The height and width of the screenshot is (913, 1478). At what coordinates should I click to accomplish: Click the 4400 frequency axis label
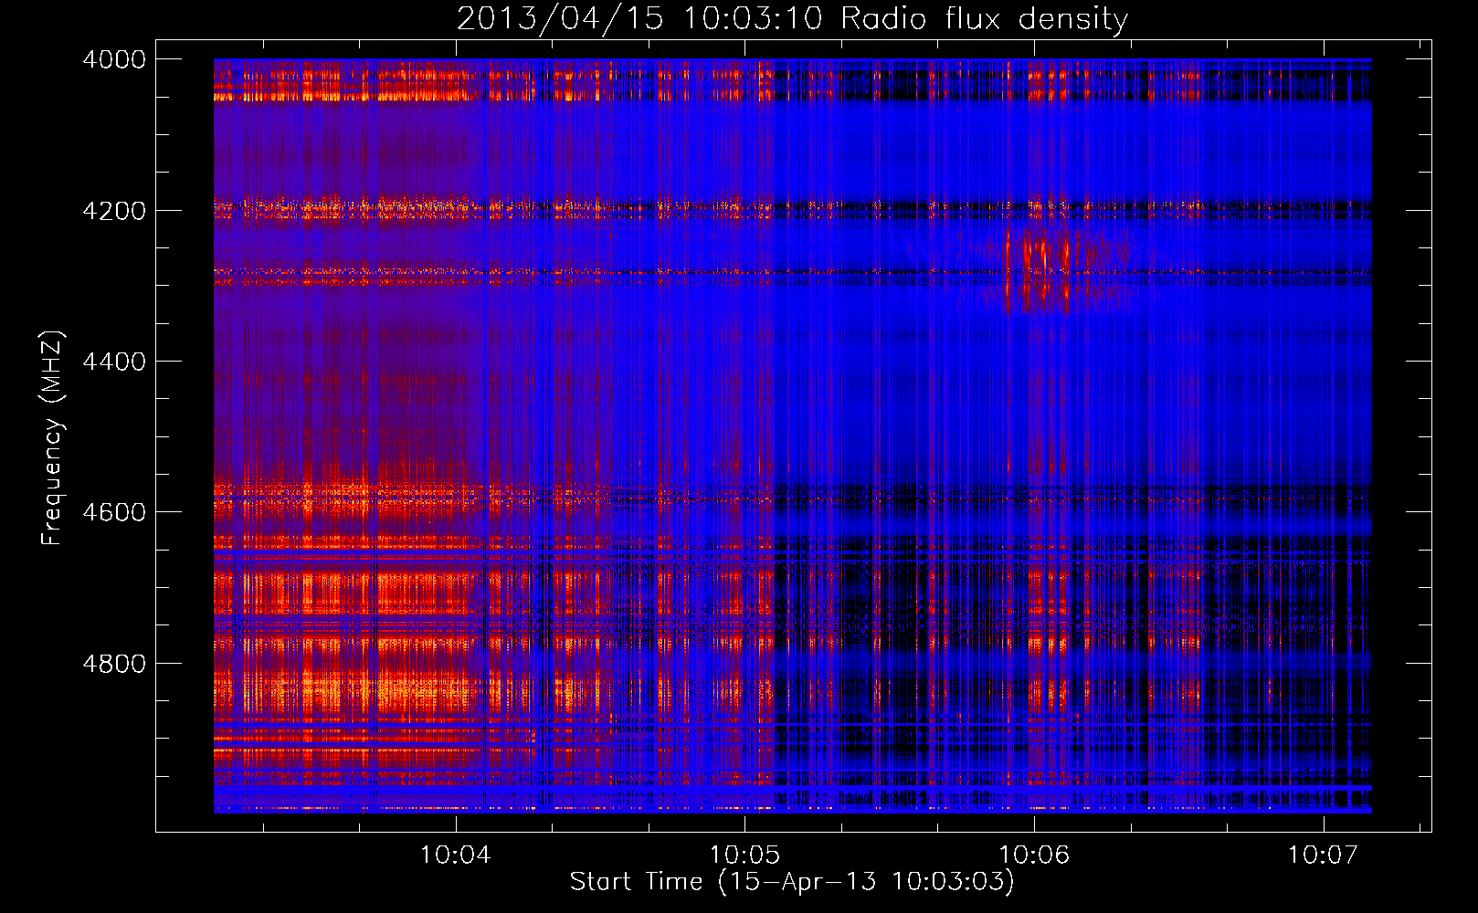pyautogui.click(x=114, y=362)
